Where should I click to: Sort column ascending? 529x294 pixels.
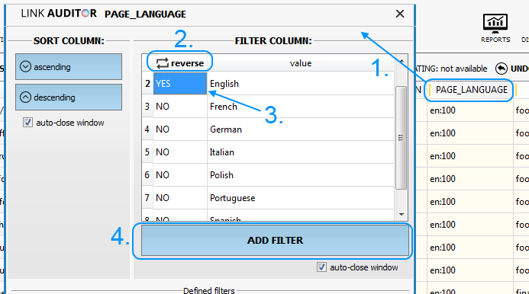[x=69, y=67]
